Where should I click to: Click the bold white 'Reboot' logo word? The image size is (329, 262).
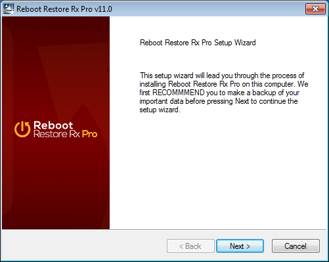53,125
